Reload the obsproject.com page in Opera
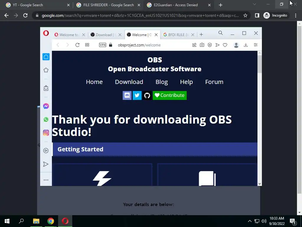 (x=78, y=45)
